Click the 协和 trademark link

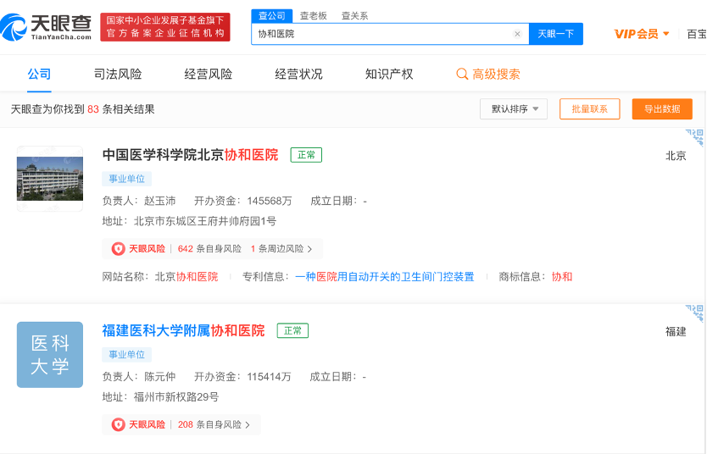pyautogui.click(x=562, y=276)
